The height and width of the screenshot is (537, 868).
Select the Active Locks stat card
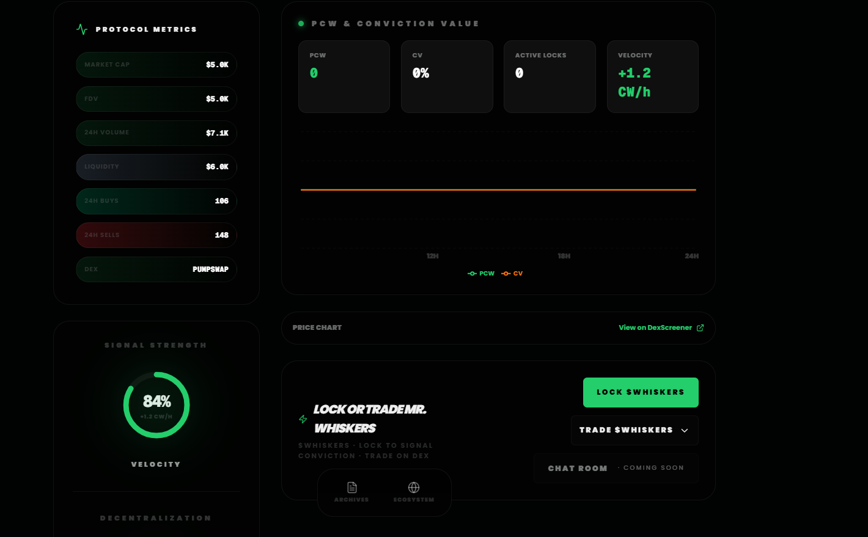coord(550,77)
